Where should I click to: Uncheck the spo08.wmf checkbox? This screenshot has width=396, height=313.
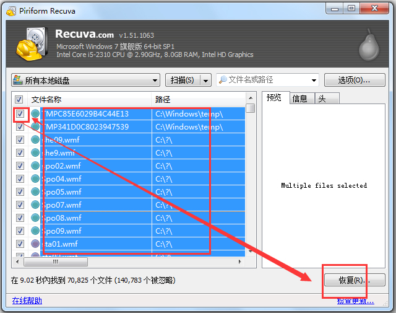pyautogui.click(x=20, y=218)
